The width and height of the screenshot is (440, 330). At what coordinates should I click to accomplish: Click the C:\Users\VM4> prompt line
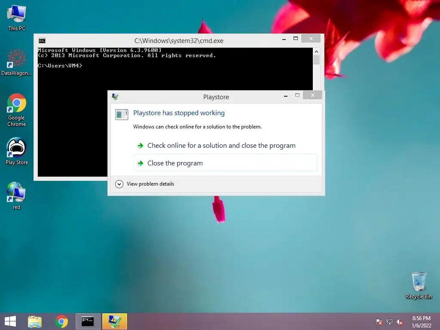pyautogui.click(x=60, y=66)
